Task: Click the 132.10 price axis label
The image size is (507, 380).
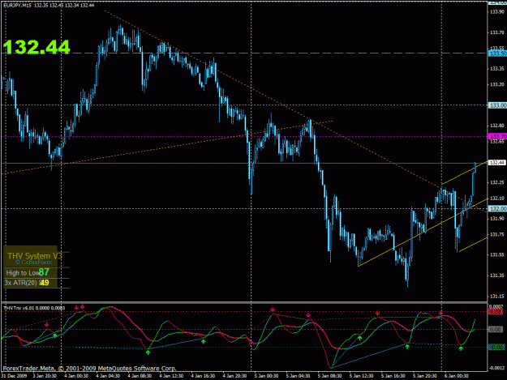Action: coord(497,199)
